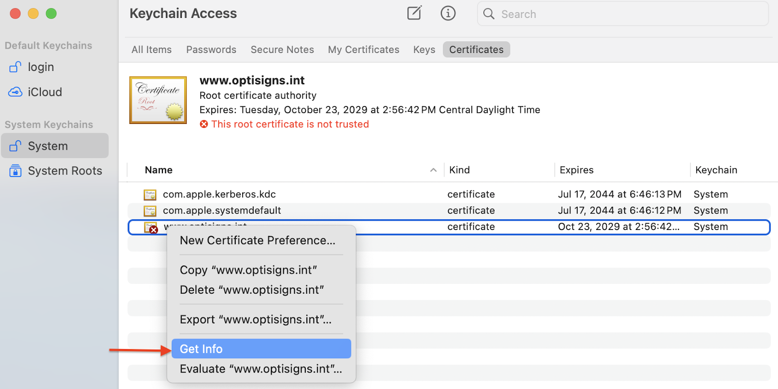Choose Get Info in context menu

(x=261, y=349)
